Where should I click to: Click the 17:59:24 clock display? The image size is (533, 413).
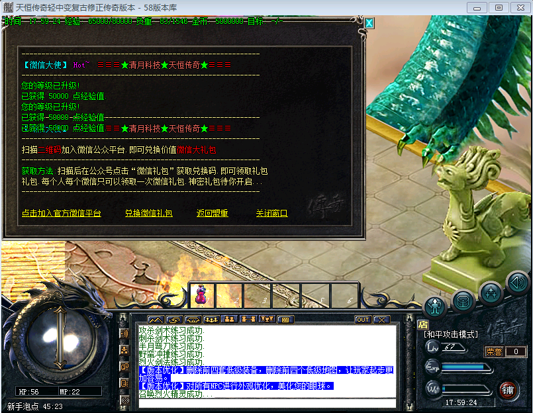coord(461,402)
